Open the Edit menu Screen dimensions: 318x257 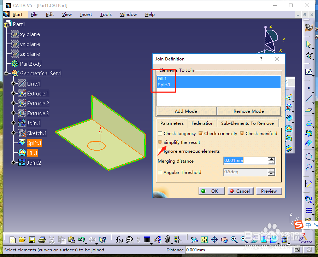point(50,14)
